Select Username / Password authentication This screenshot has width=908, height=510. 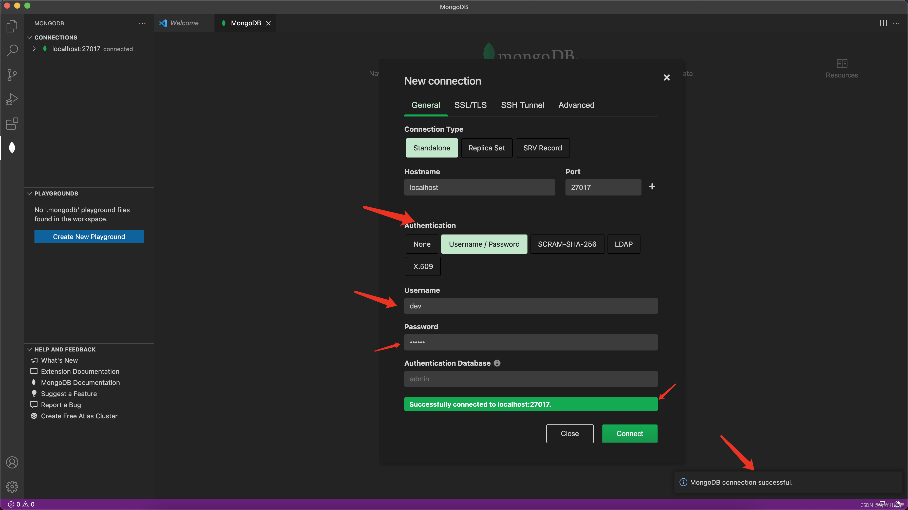tap(484, 244)
